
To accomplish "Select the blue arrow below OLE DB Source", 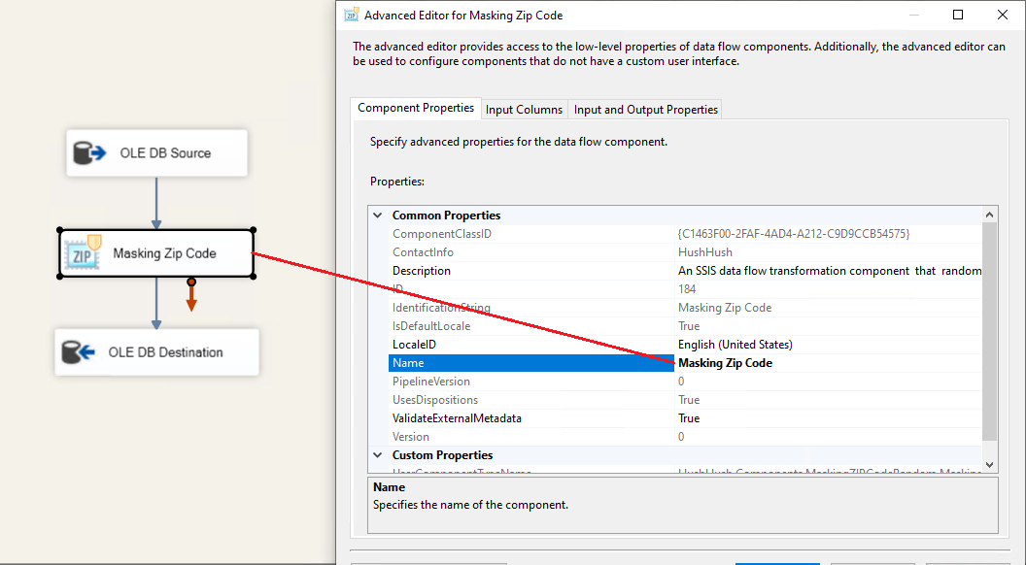I will point(155,202).
